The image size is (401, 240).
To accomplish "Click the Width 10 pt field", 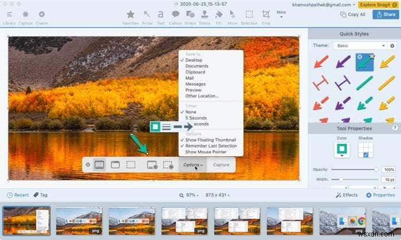I will point(389,180).
